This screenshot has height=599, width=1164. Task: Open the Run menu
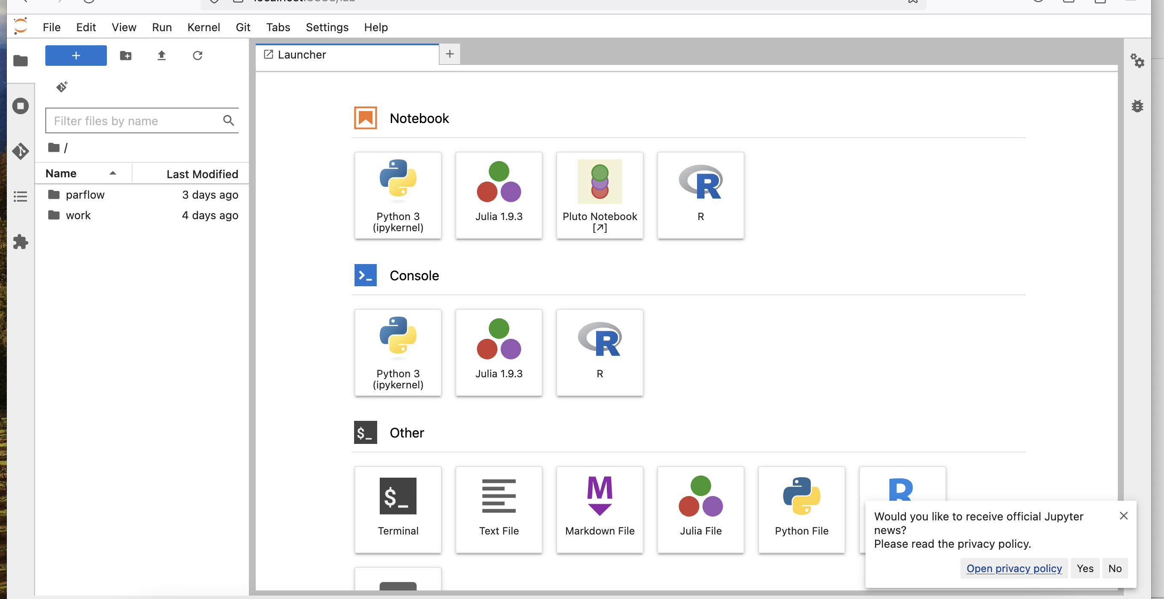click(x=162, y=27)
